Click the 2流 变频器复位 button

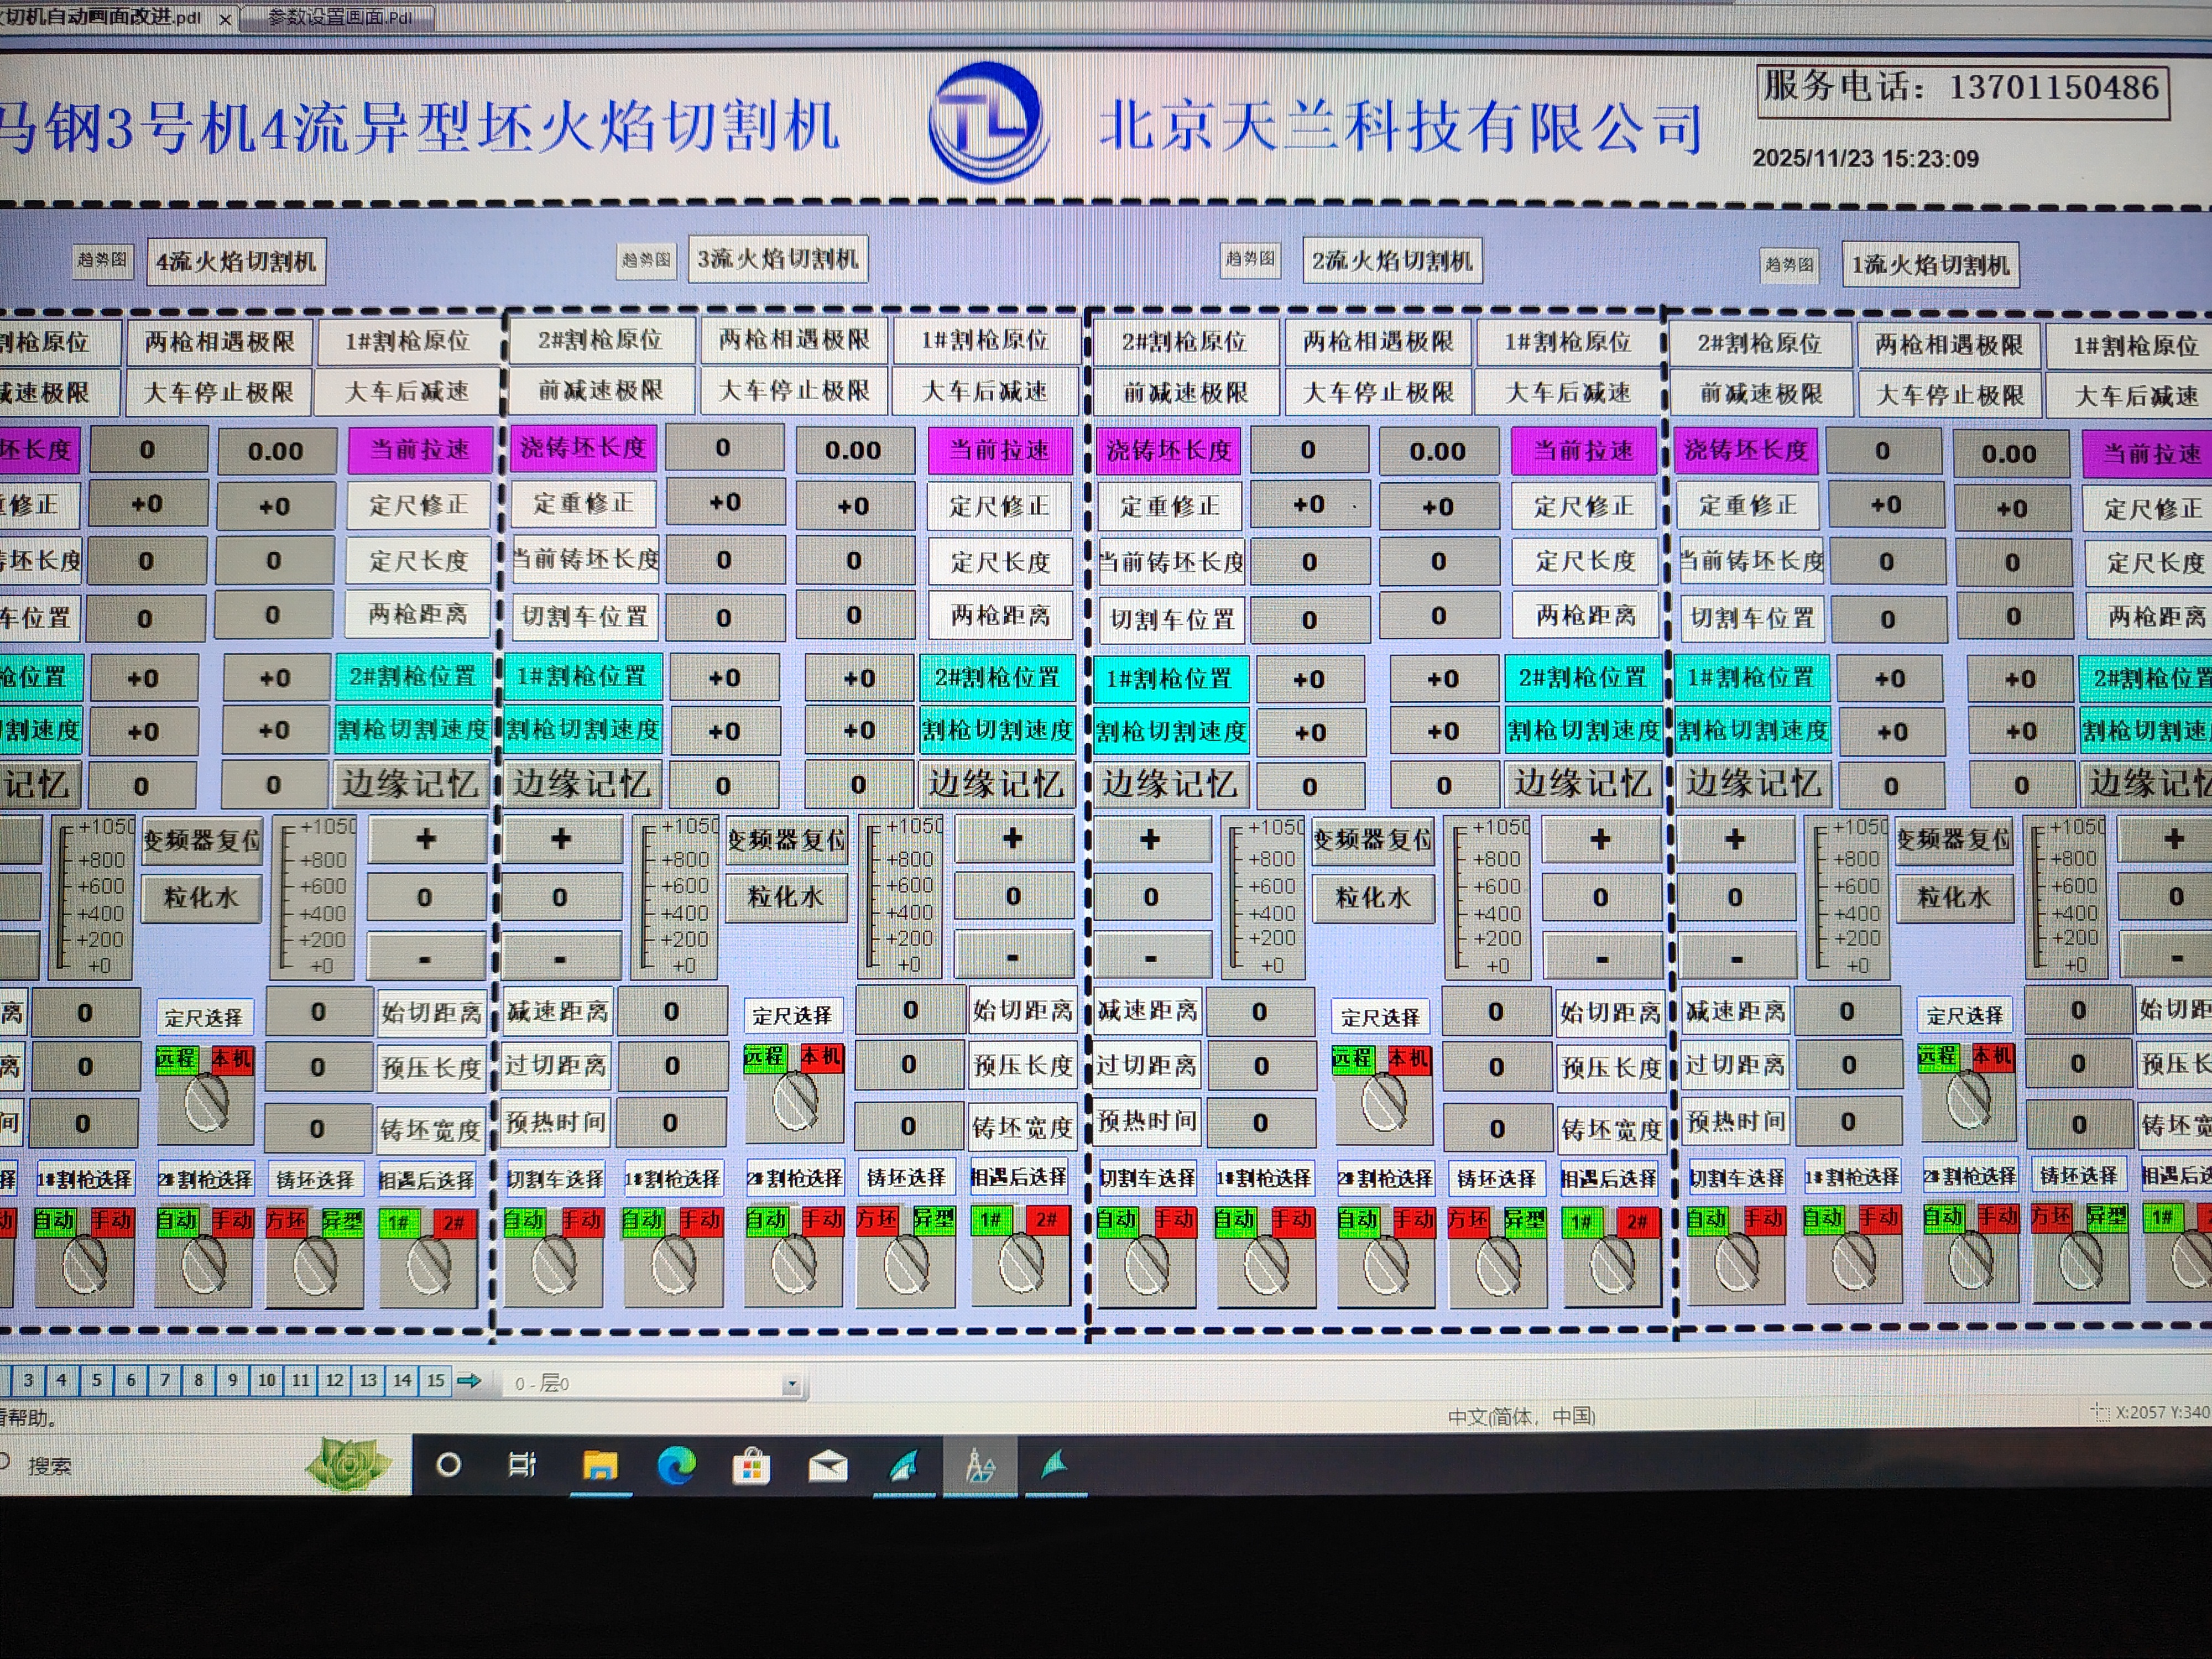tap(1372, 840)
